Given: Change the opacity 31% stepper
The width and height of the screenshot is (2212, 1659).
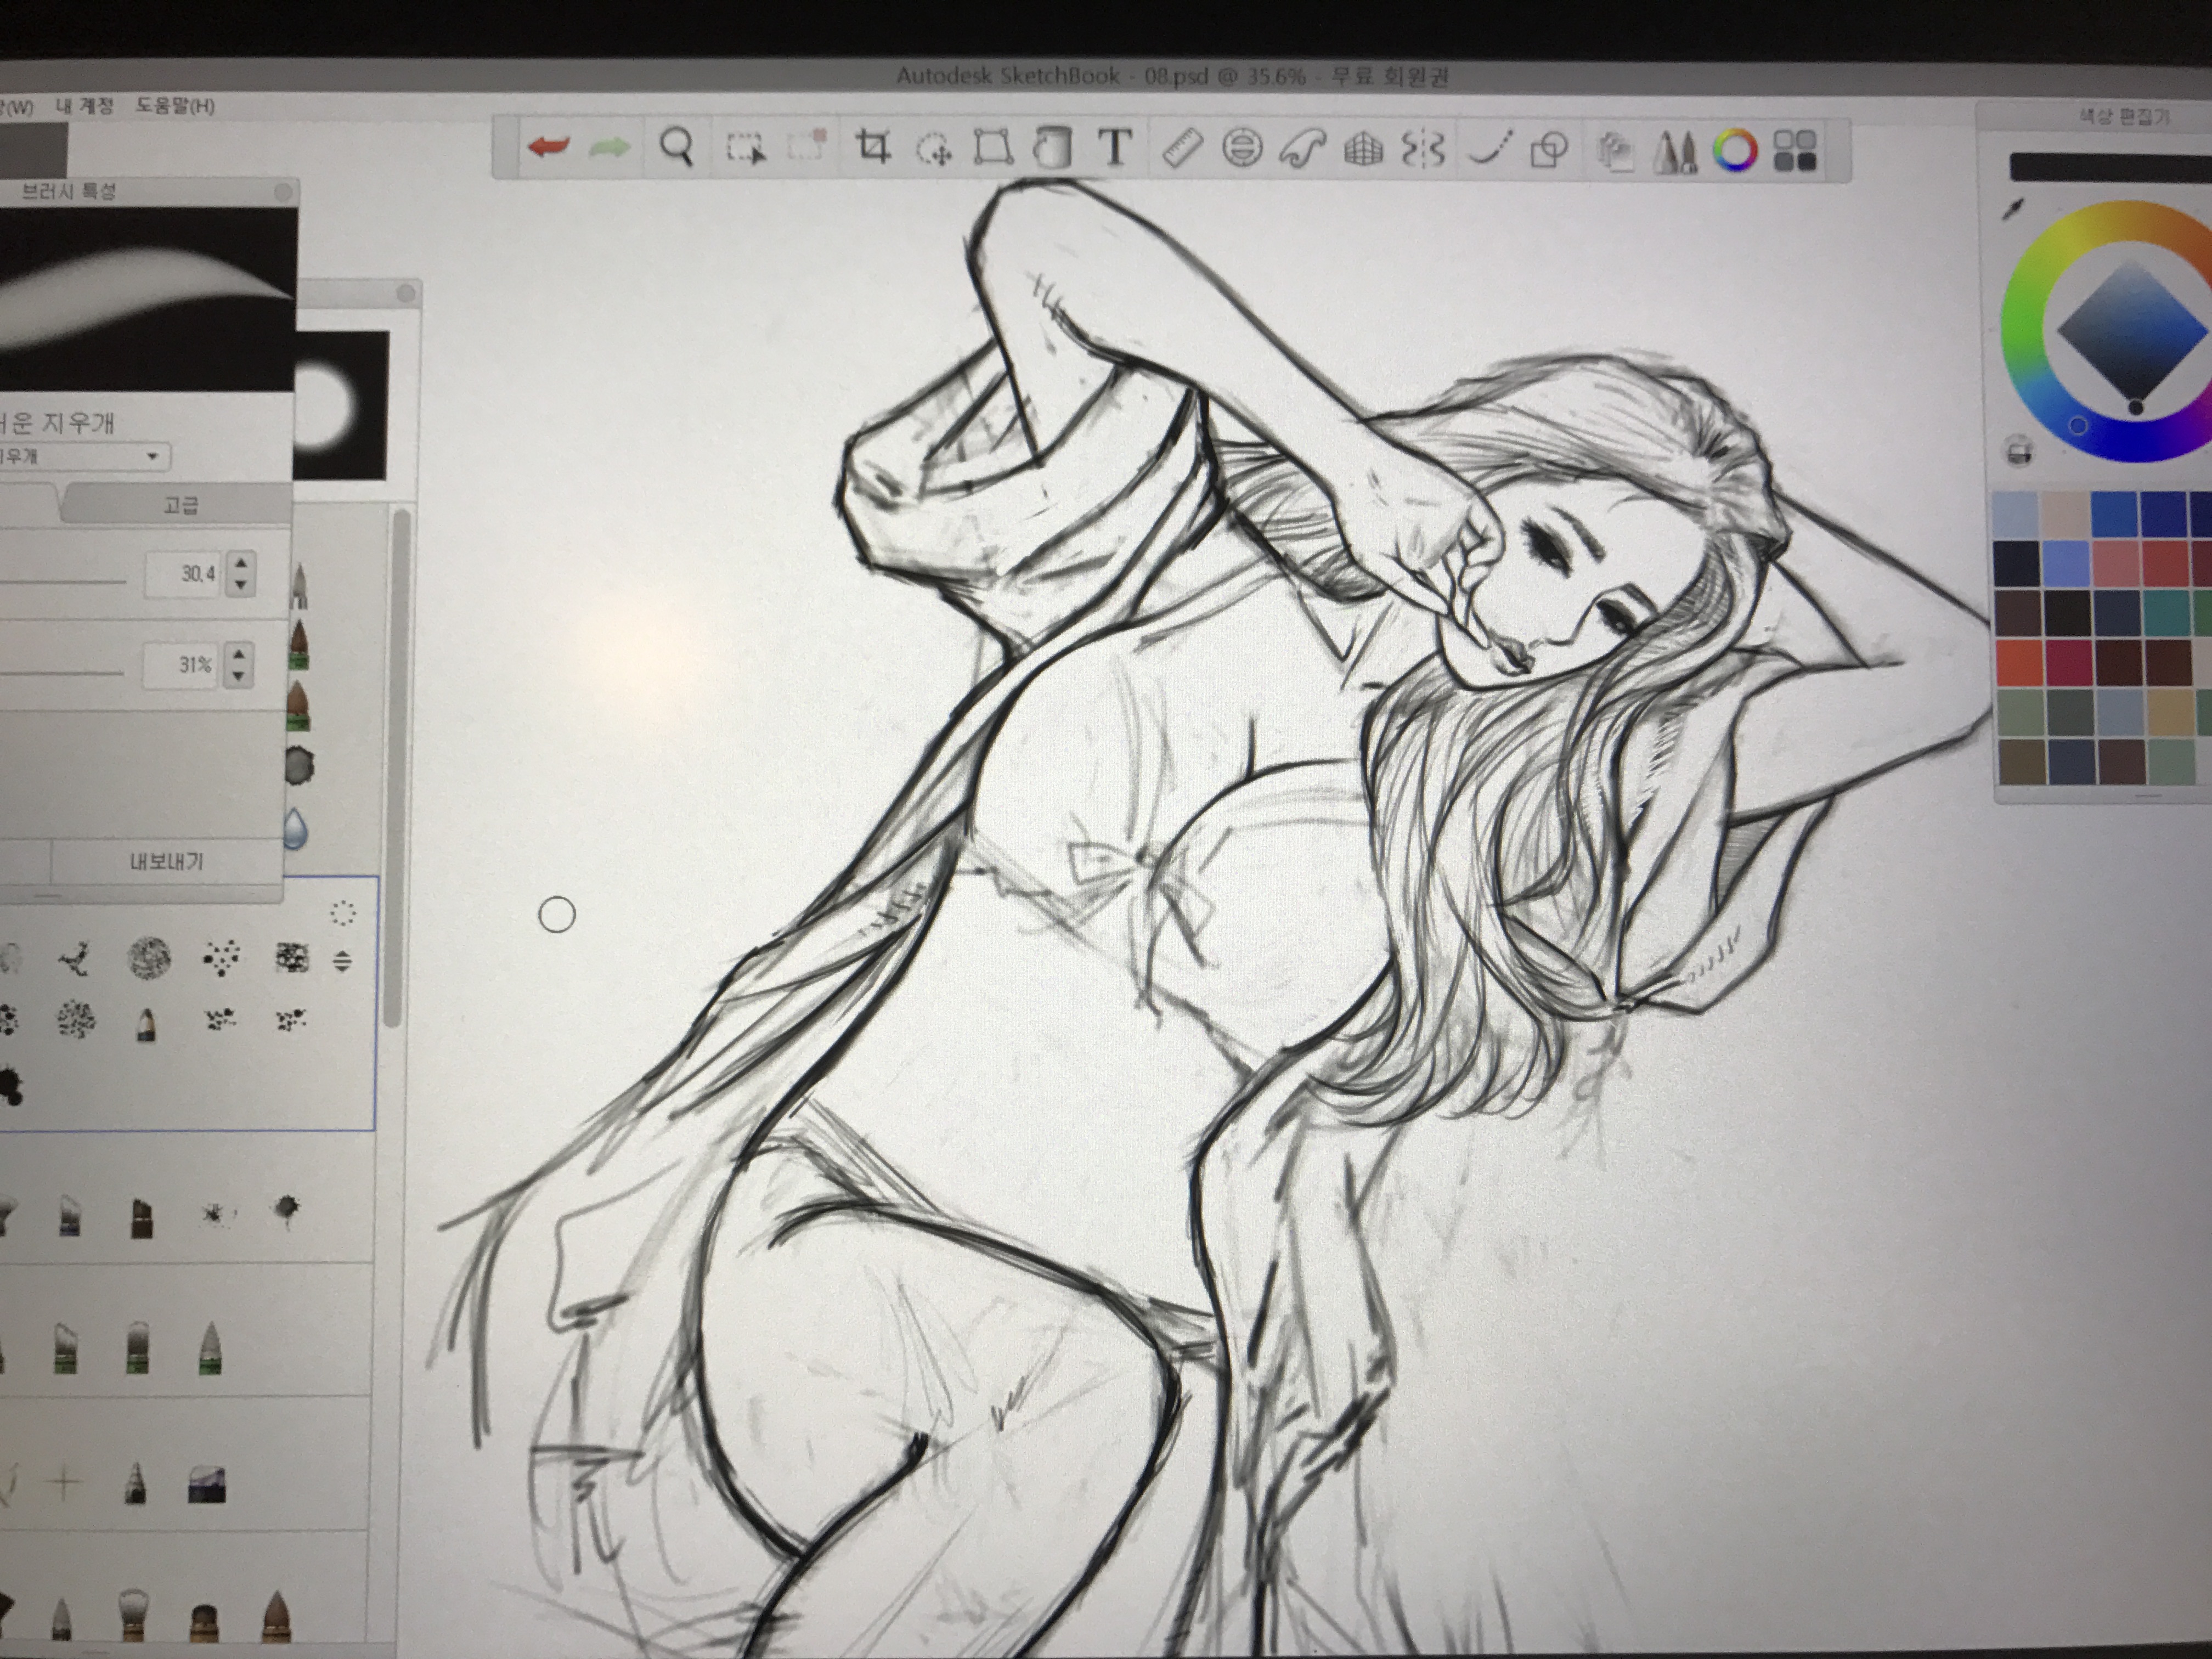Looking at the screenshot, I should pyautogui.click(x=238, y=665).
